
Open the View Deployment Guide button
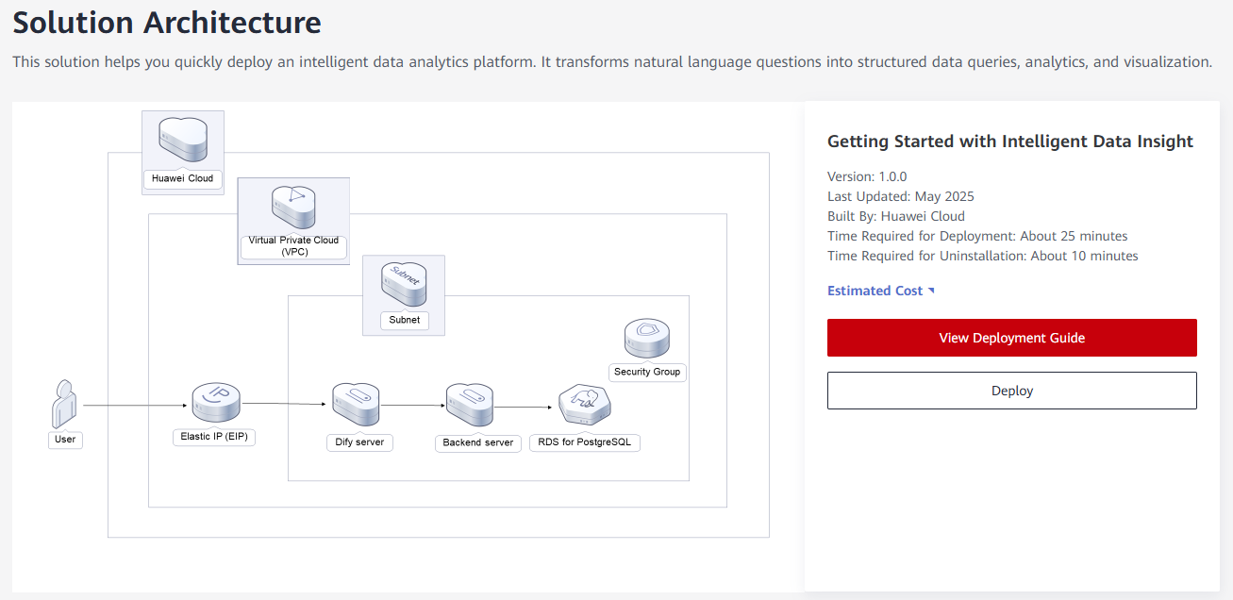coord(1012,338)
